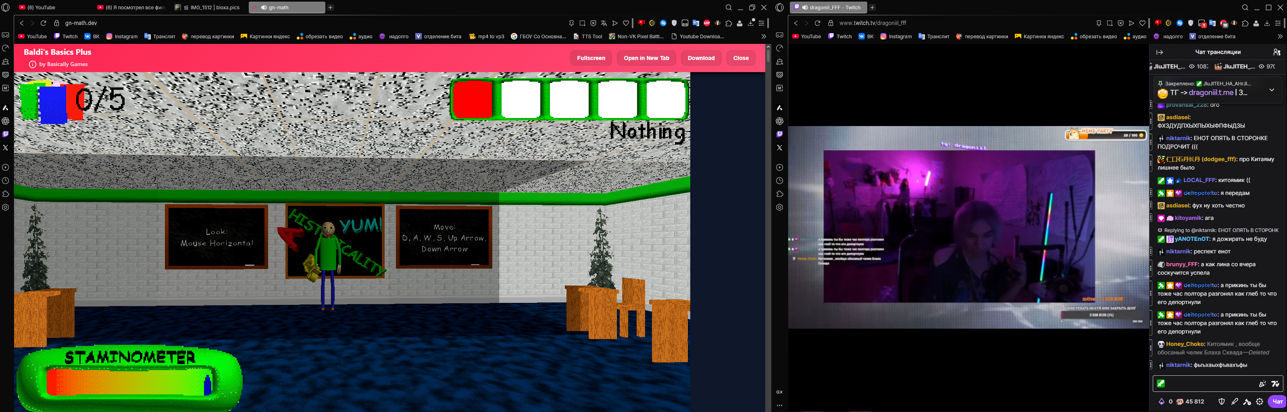The width and height of the screenshot is (1287, 412).
Task: Open the 7TV emote menu in chat input
Action: coord(1275,383)
